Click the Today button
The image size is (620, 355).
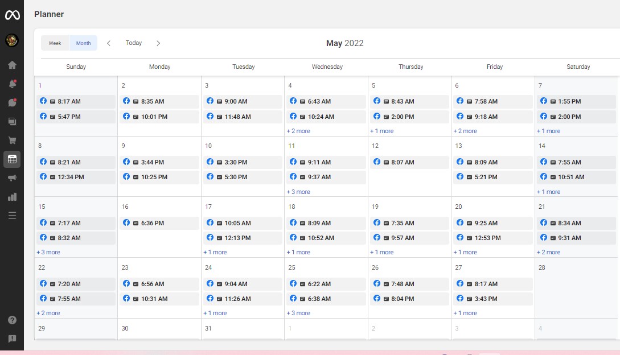click(134, 43)
